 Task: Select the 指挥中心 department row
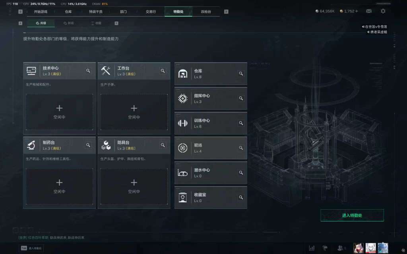211,98
